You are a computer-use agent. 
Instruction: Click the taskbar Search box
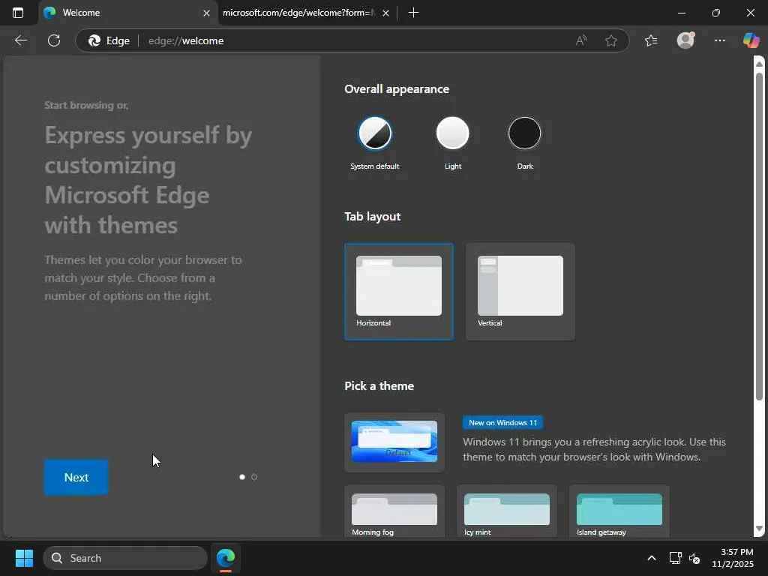tap(125, 558)
